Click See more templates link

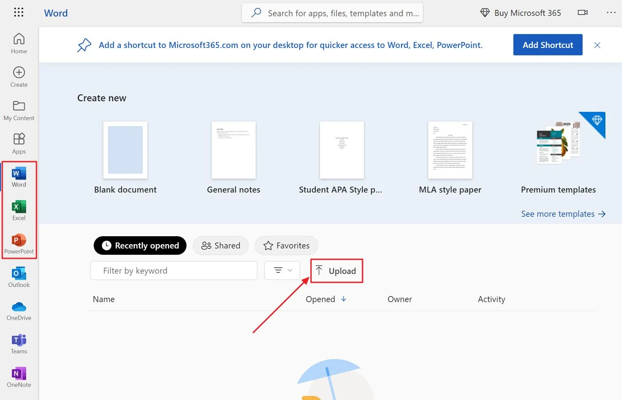click(x=563, y=214)
